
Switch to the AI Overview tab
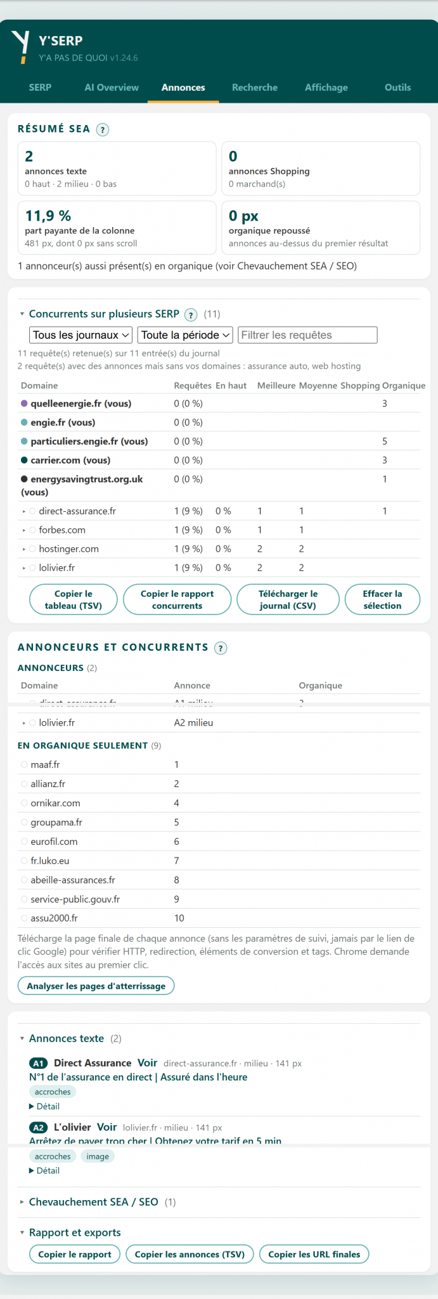112,88
